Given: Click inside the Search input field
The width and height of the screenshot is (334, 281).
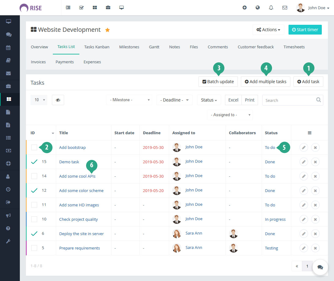Looking at the screenshot, I should [x=289, y=100].
